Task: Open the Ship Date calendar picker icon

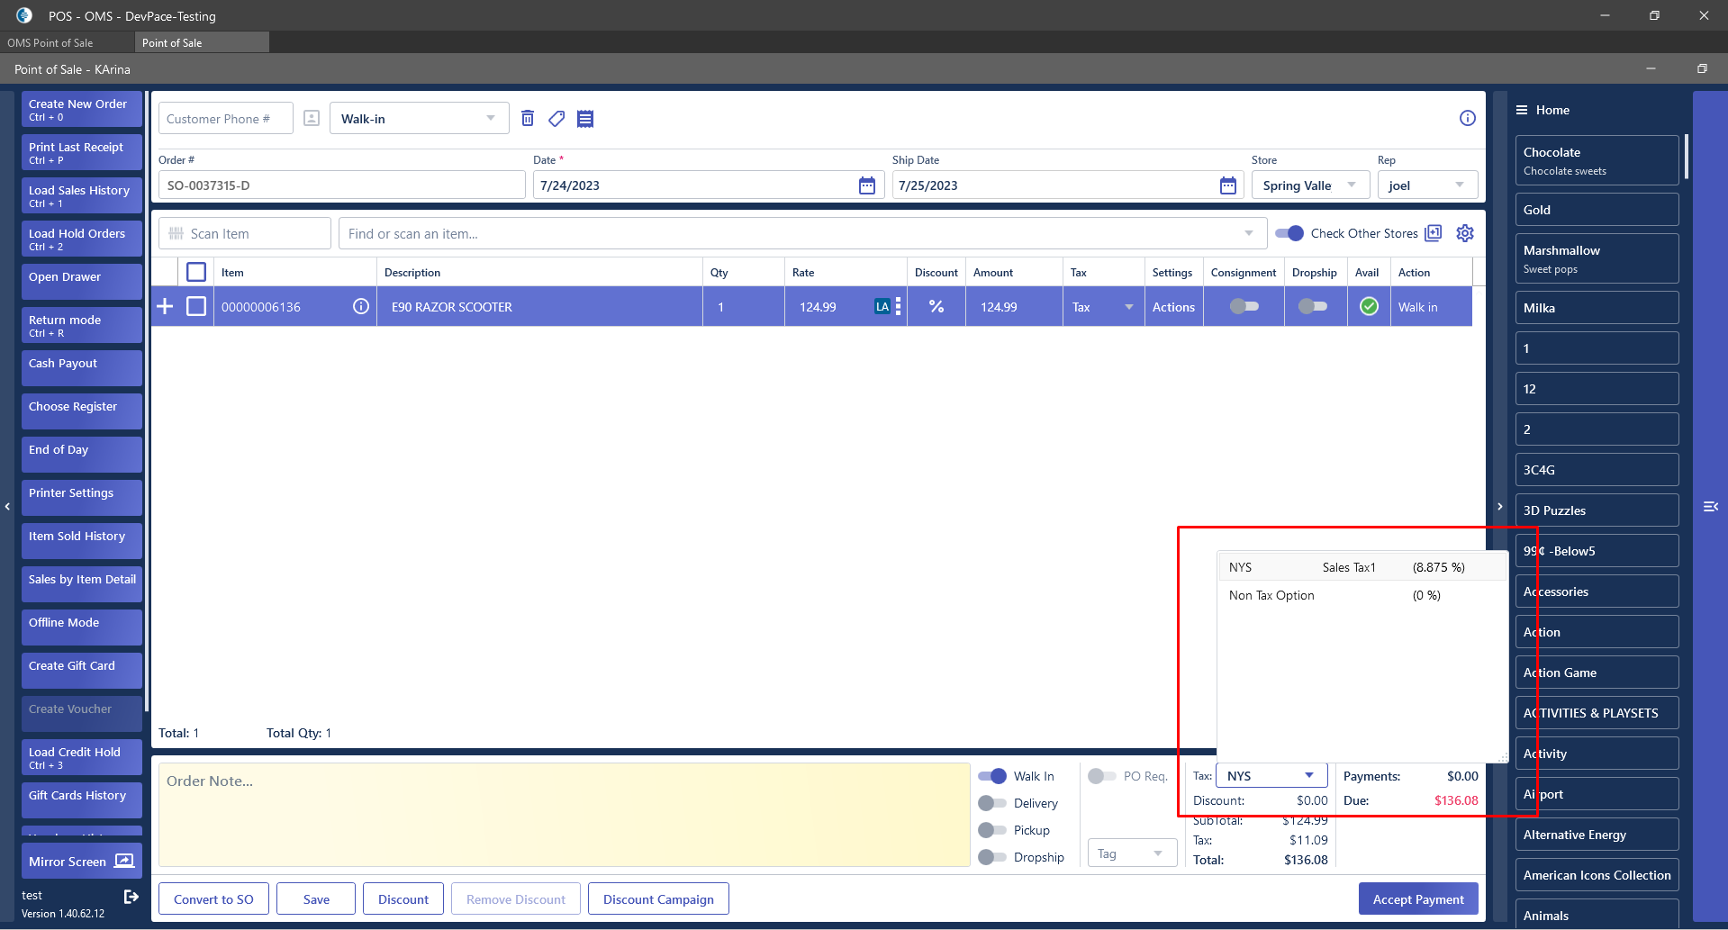Action: pos(1227,185)
